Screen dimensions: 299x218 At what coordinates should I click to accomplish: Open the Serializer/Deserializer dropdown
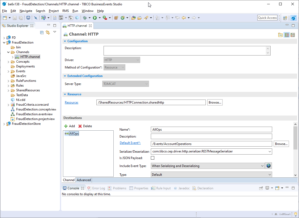270,151
